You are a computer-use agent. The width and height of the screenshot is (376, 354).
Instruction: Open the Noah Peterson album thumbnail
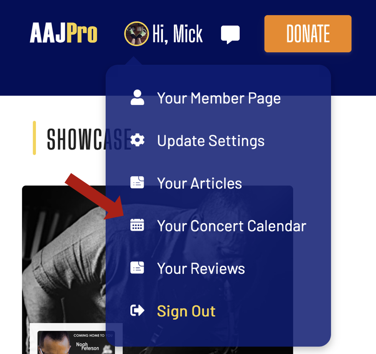[76, 342]
